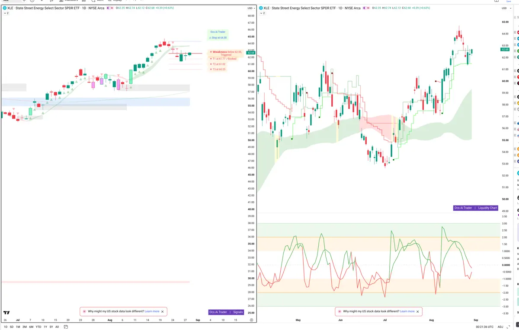Open left chart time-axis settings gear
This screenshot has width=519, height=330.
click(x=251, y=320)
